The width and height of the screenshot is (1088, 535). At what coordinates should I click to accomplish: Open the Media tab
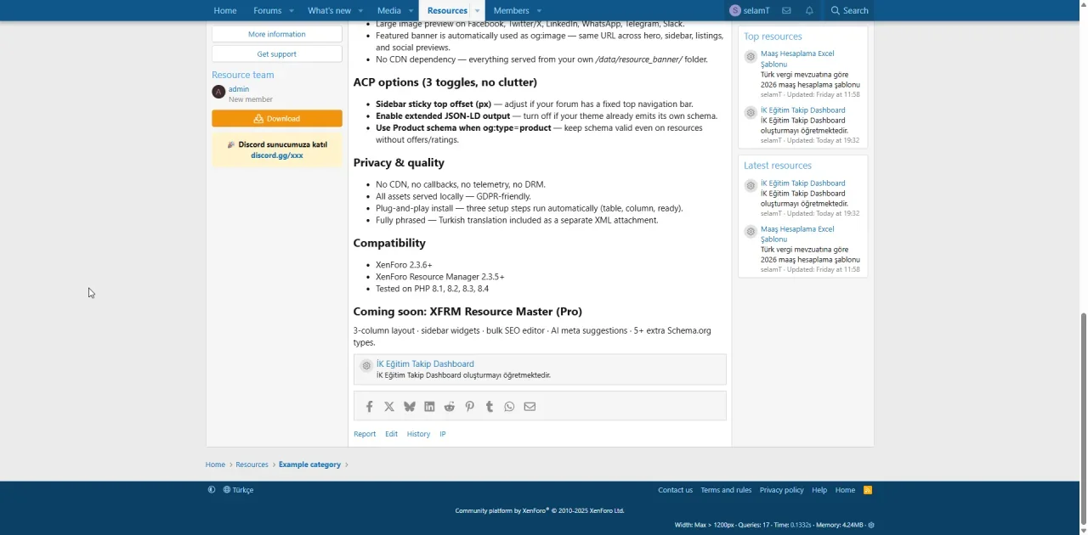pos(388,10)
